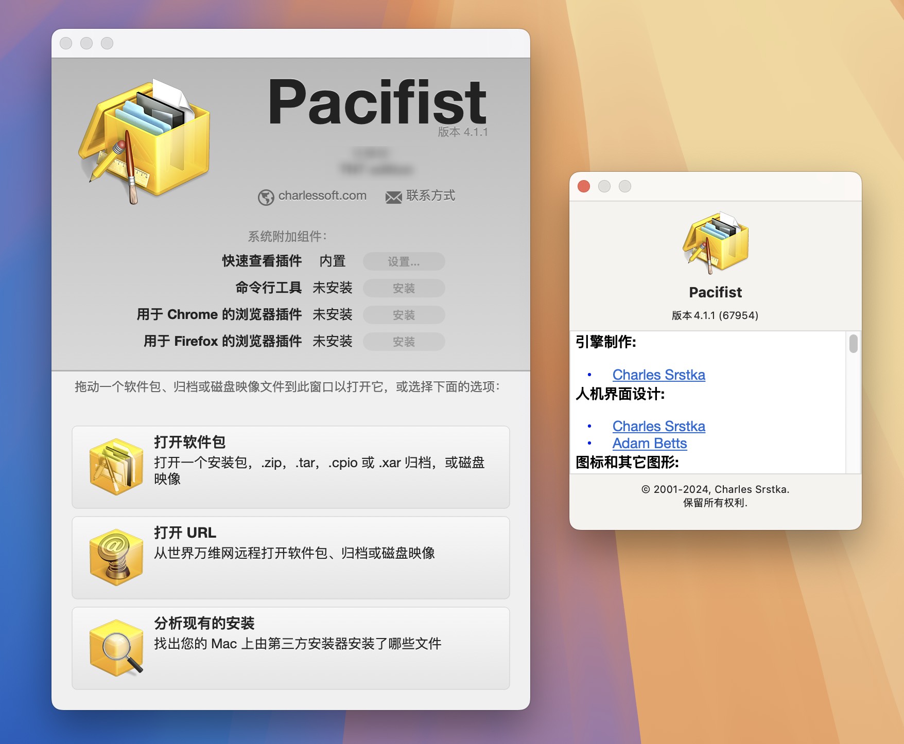Click the 用于 Firefox 的浏览器插件 label
The image size is (904, 744).
click(223, 341)
